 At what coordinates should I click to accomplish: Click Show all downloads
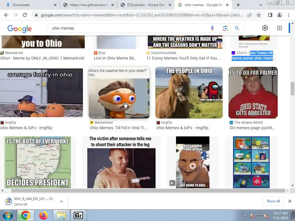[x=273, y=201]
